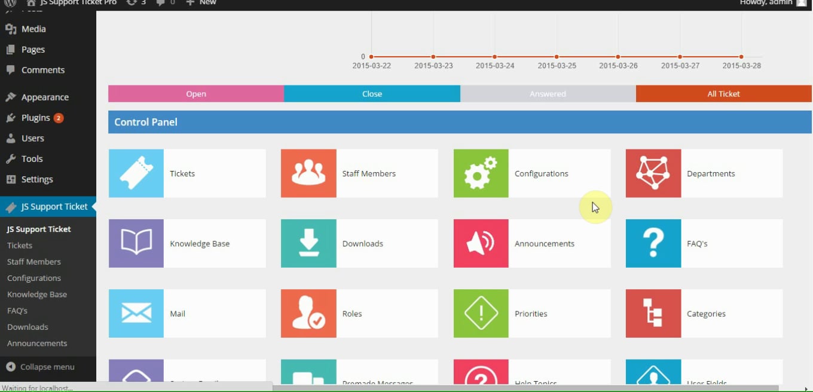This screenshot has width=813, height=392.
Task: Click New in the admin bar
Action: 201,3
